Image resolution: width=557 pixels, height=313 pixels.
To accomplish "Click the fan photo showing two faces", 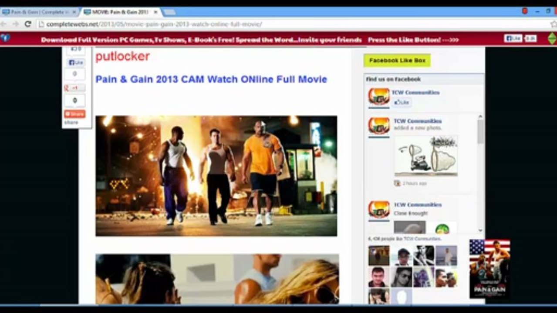I will tap(446, 277).
